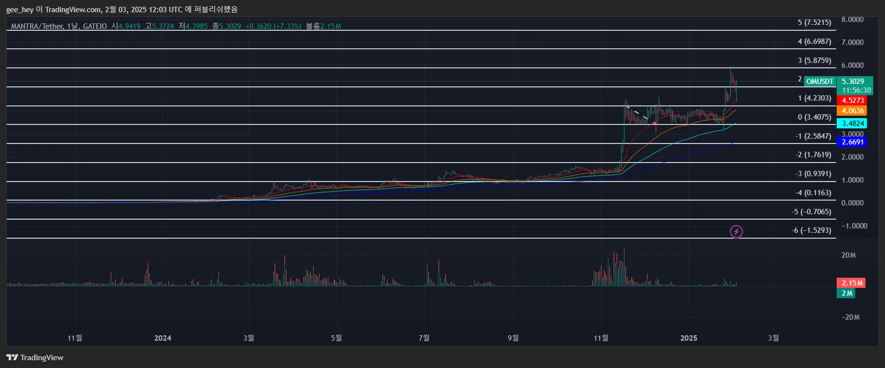Click the purple lightning bolt event icon
Image resolution: width=885 pixels, height=368 pixels.
(x=736, y=231)
